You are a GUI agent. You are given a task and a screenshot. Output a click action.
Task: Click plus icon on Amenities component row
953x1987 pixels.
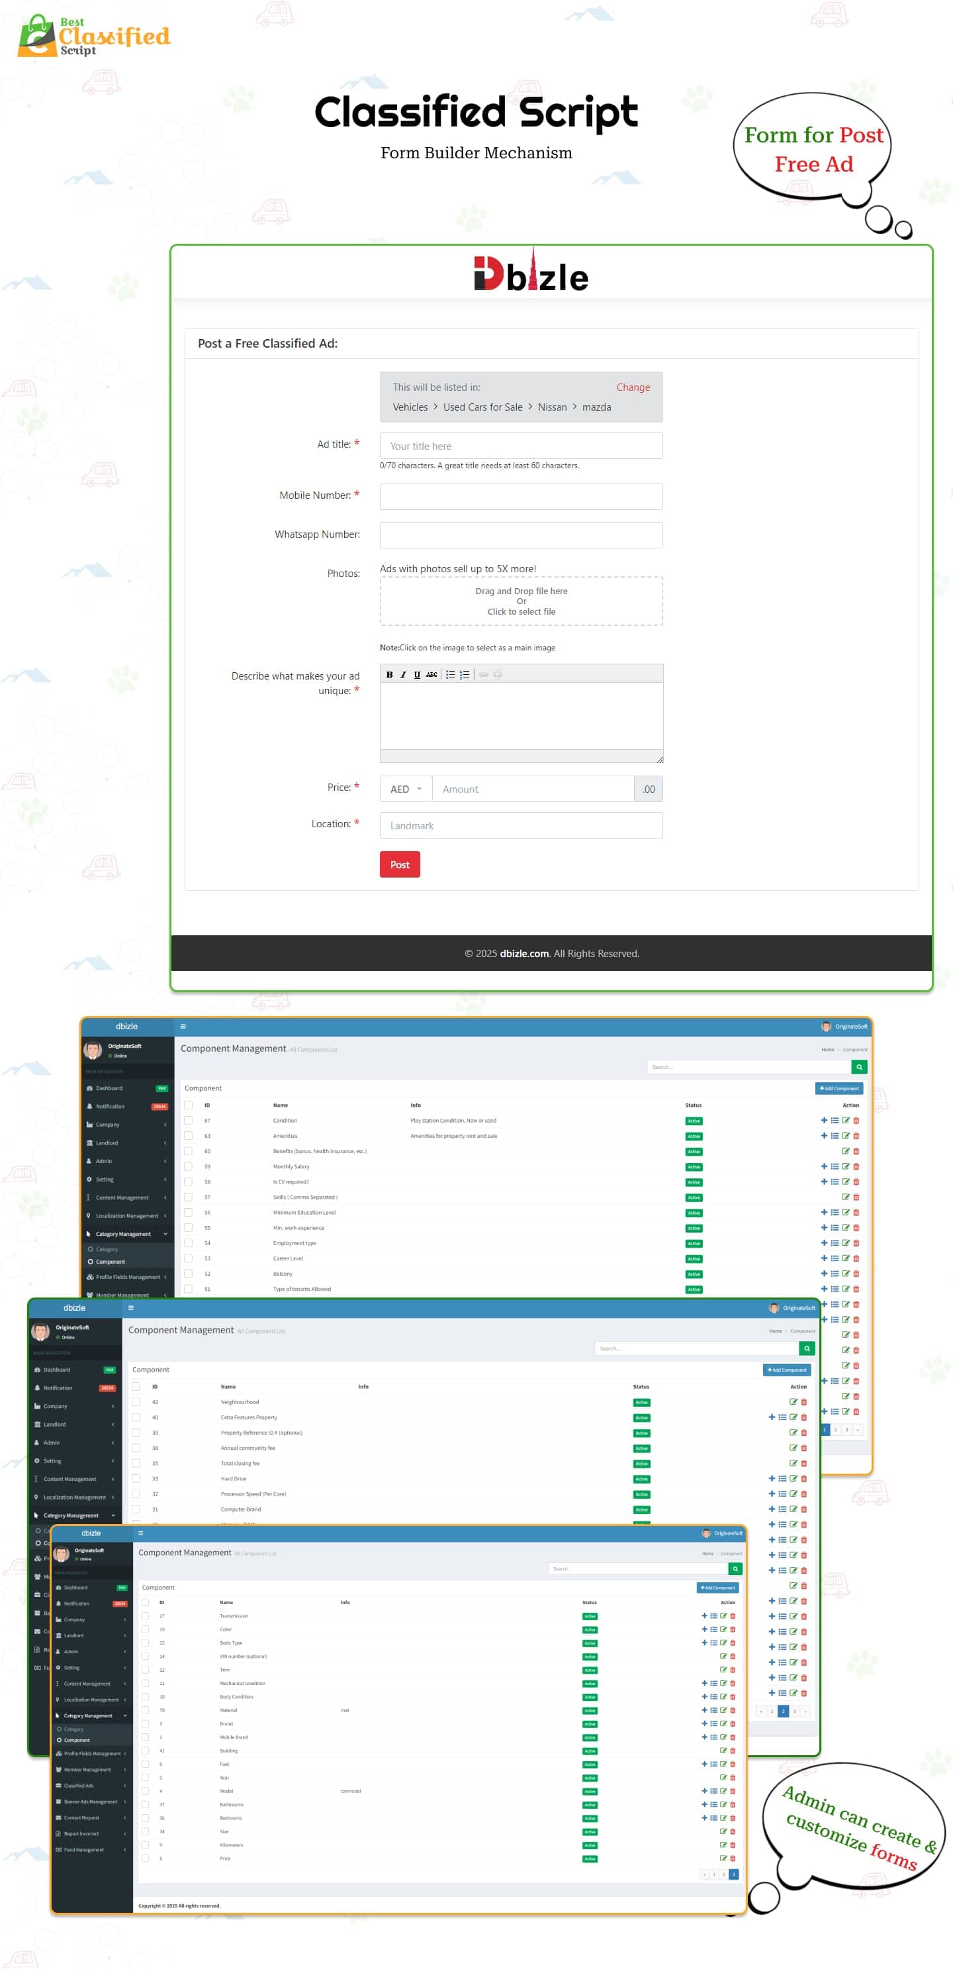823,1135
